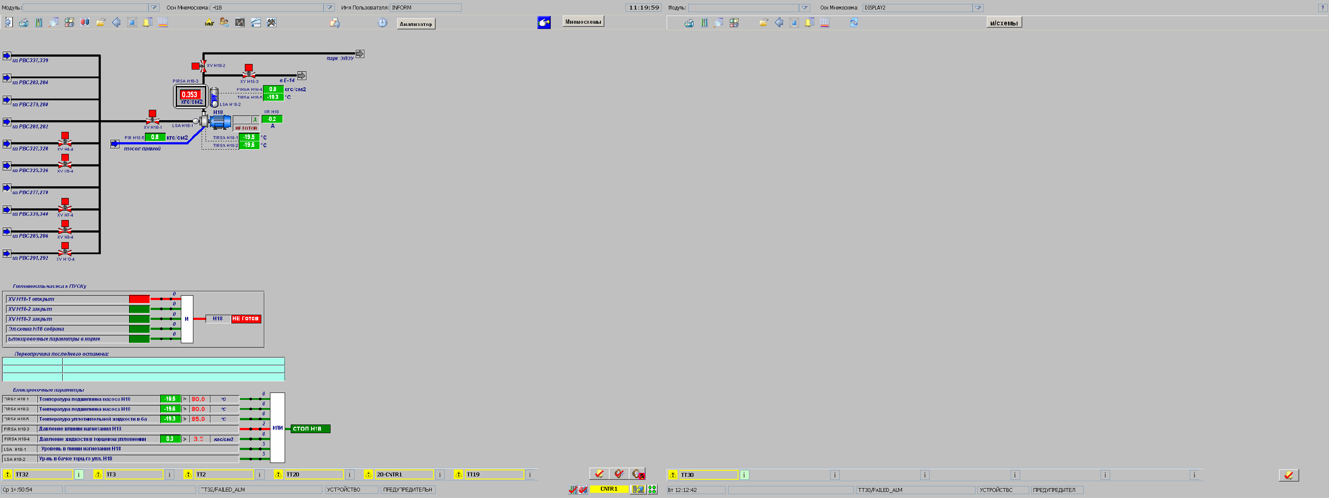Open the tools hammer-wrench icon

(x=271, y=22)
